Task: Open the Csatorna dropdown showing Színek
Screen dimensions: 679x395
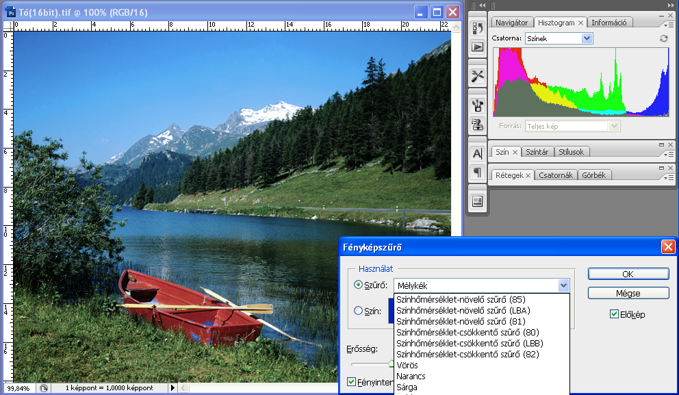Action: [559, 38]
